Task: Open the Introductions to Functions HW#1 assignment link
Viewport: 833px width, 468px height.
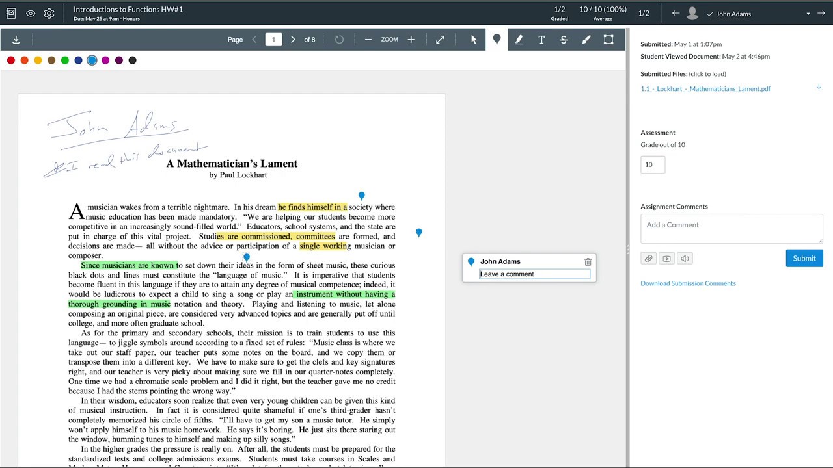Action: coord(128,10)
